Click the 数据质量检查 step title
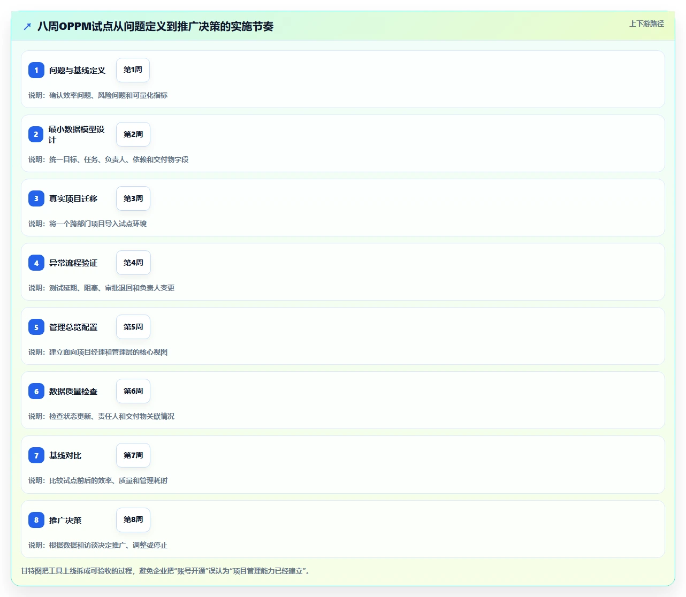The width and height of the screenshot is (686, 597). click(x=73, y=391)
